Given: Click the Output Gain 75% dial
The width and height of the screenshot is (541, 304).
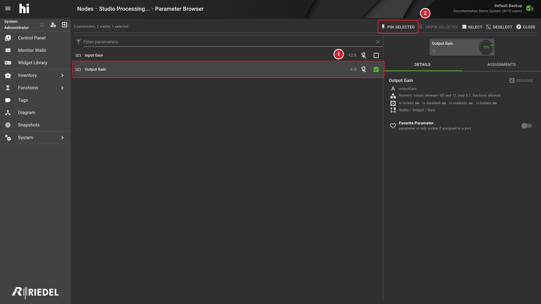Looking at the screenshot, I should (x=486, y=47).
